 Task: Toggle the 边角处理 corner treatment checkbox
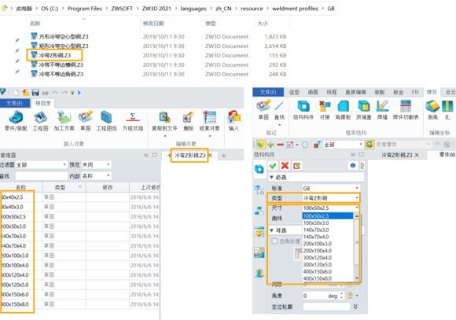[x=274, y=241]
